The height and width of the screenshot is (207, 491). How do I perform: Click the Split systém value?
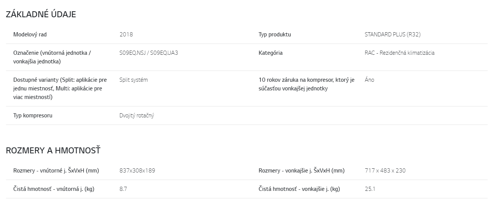click(x=134, y=80)
